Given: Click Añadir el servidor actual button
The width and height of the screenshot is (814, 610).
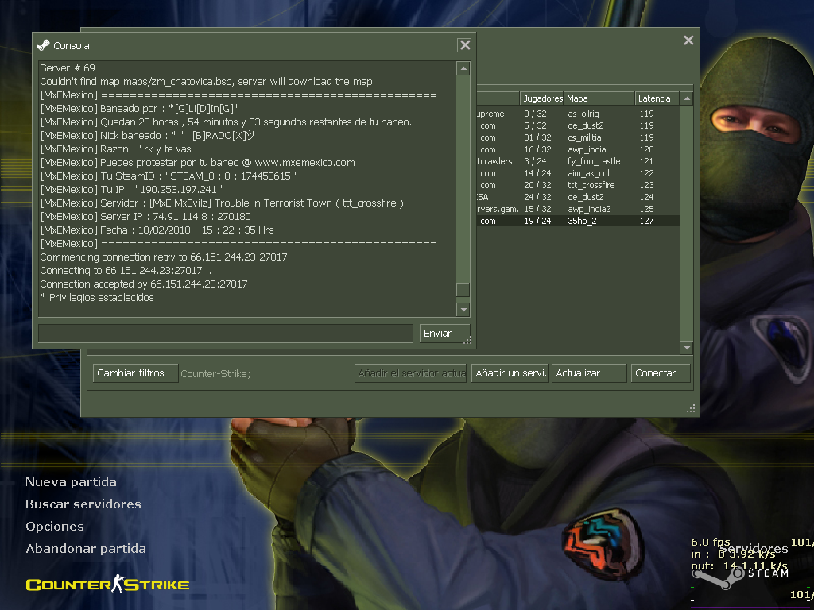Looking at the screenshot, I should coord(411,373).
